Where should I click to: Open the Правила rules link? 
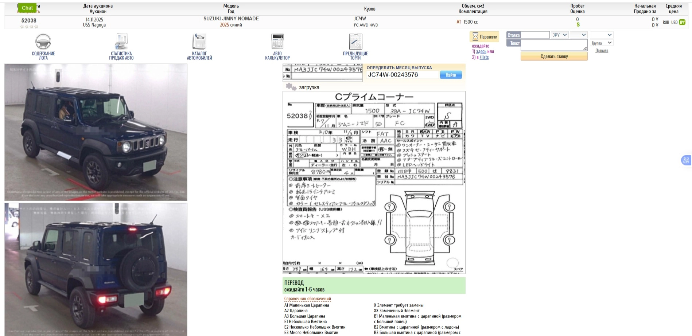[602, 51]
